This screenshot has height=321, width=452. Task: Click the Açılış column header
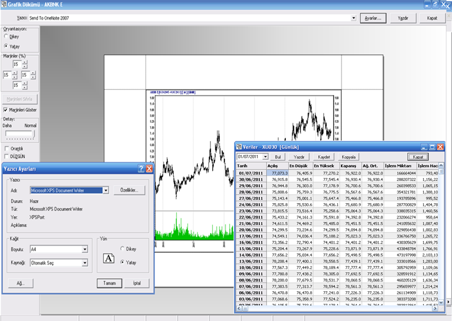pos(277,166)
